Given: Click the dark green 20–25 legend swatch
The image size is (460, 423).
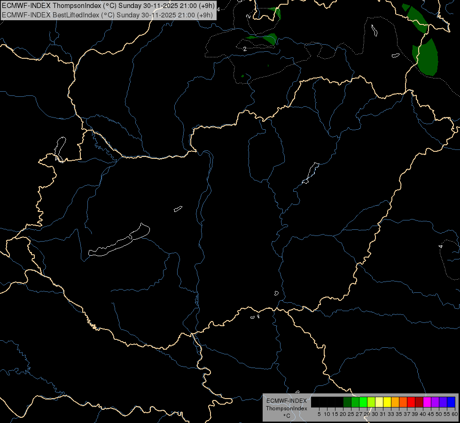Looking at the screenshot, I should click(347, 402).
